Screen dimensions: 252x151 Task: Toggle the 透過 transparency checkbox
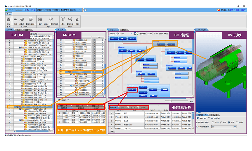pos(229,122)
